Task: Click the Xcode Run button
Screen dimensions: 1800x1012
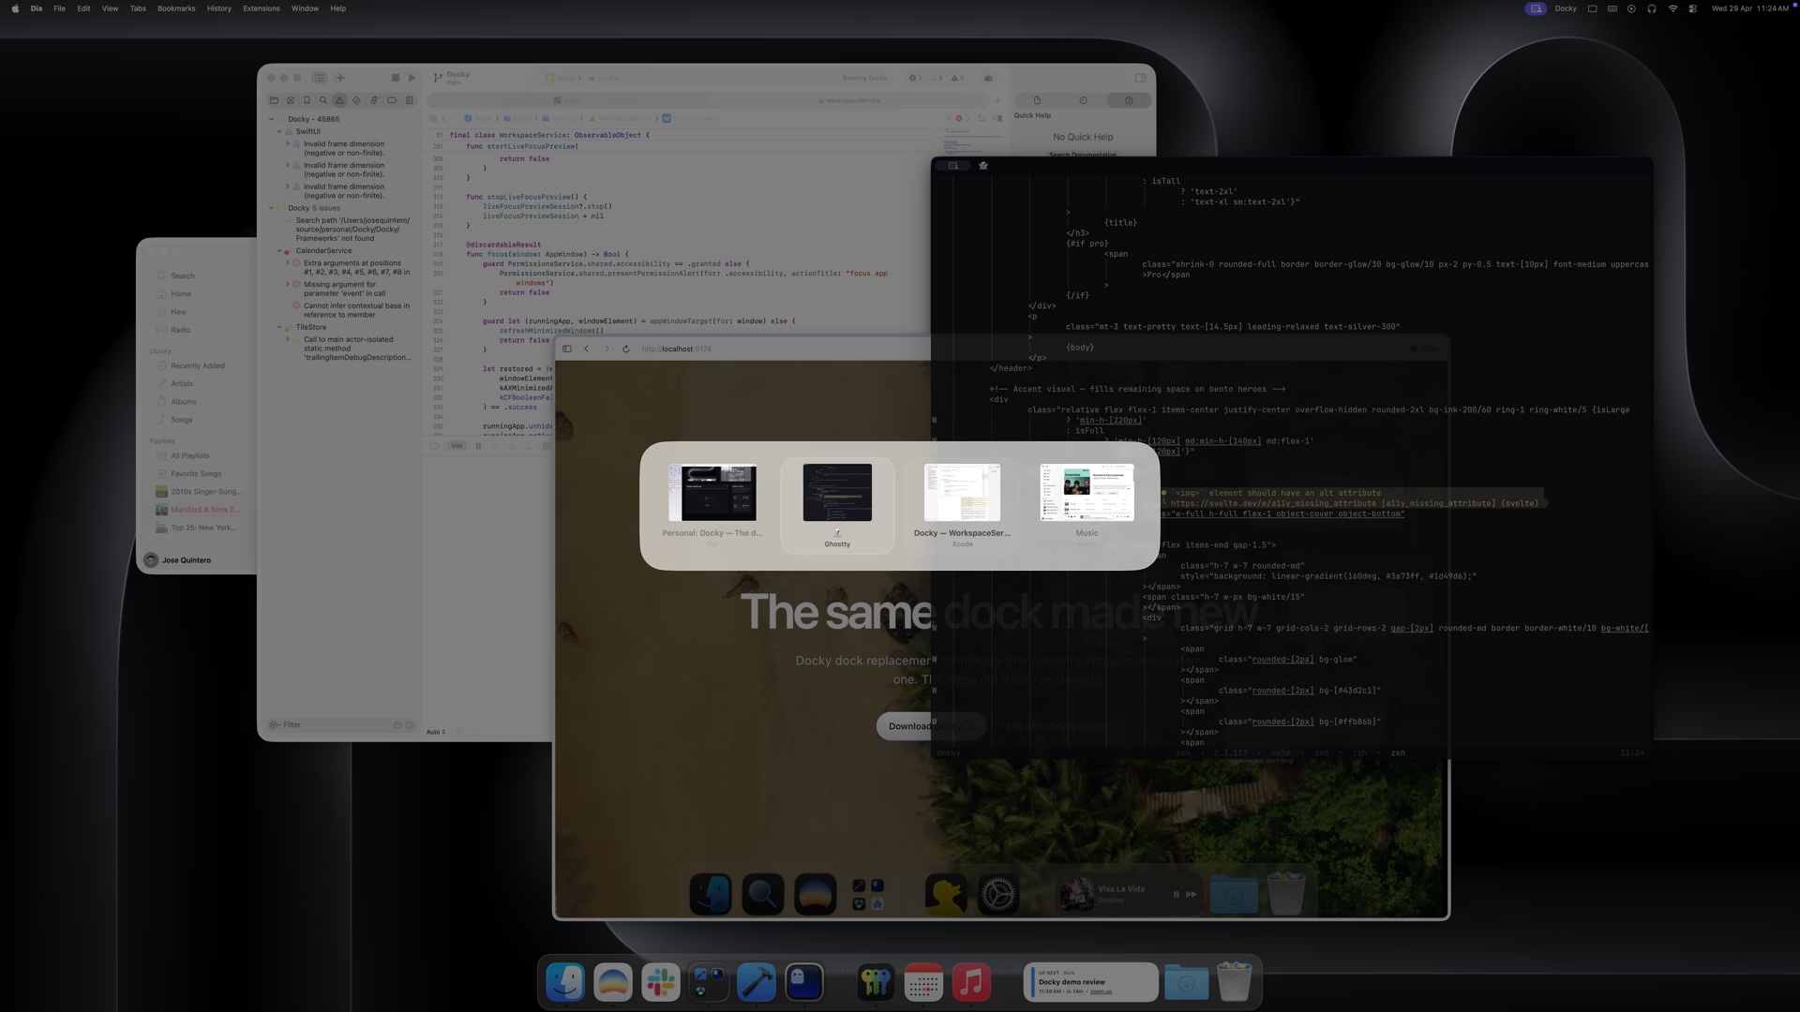Action: pyautogui.click(x=412, y=78)
